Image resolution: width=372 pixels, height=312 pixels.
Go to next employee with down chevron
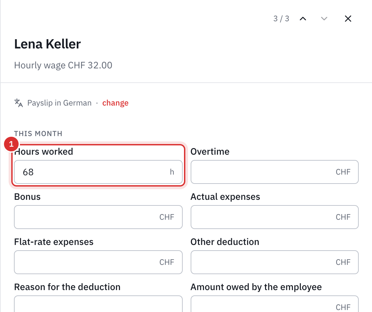point(324,19)
